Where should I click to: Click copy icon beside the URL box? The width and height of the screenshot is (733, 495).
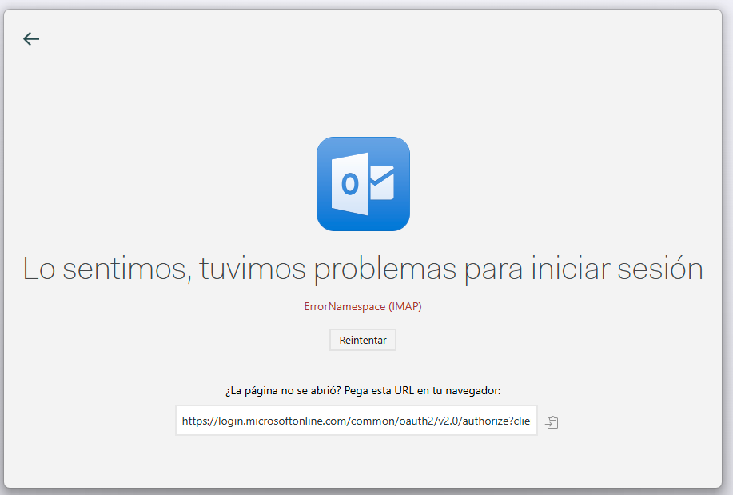tap(552, 421)
